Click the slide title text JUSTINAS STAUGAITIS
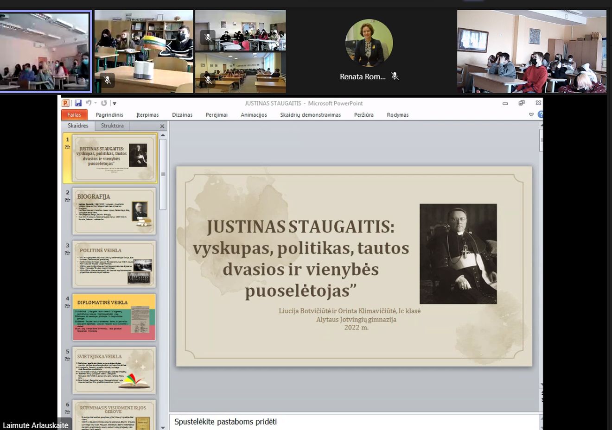Image resolution: width=612 pixels, height=430 pixels. (300, 227)
